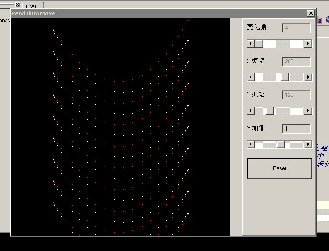The image size is (329, 251).
Task: Click the Y加值 input field showing 1
Action: tap(296, 129)
